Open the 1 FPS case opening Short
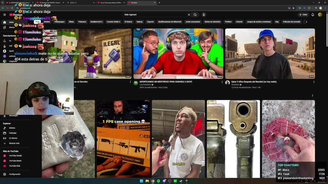The width and height of the screenshot is (328, 184). tap(123, 139)
